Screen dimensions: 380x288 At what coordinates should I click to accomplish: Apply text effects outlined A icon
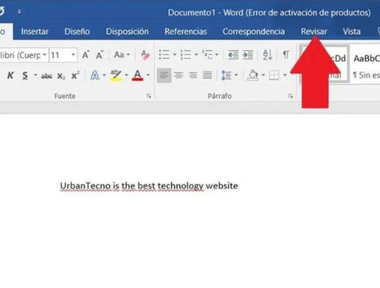coord(95,75)
